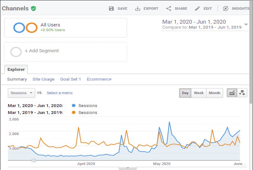
Task: Toggle graph interval to Month
Action: [x=215, y=93]
